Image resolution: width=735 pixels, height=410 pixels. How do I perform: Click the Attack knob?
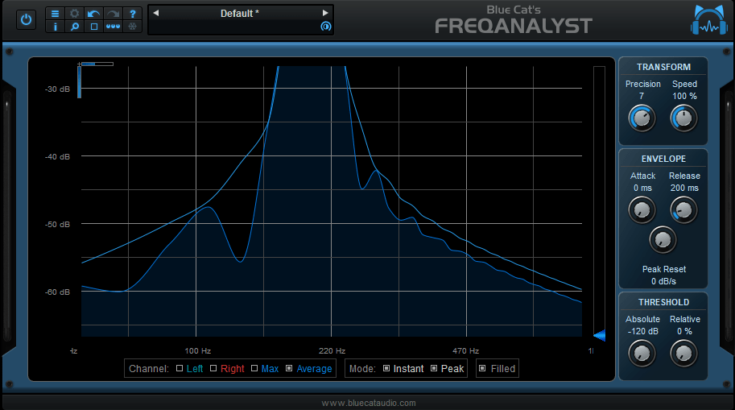point(642,210)
